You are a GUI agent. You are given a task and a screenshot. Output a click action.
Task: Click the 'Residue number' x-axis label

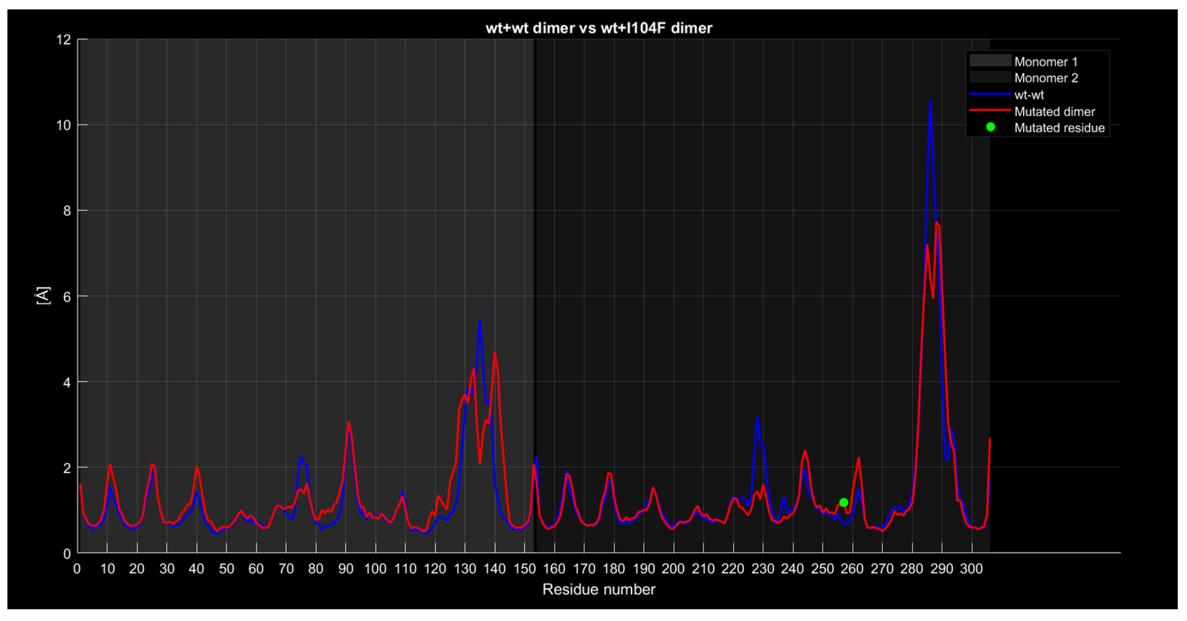click(599, 589)
